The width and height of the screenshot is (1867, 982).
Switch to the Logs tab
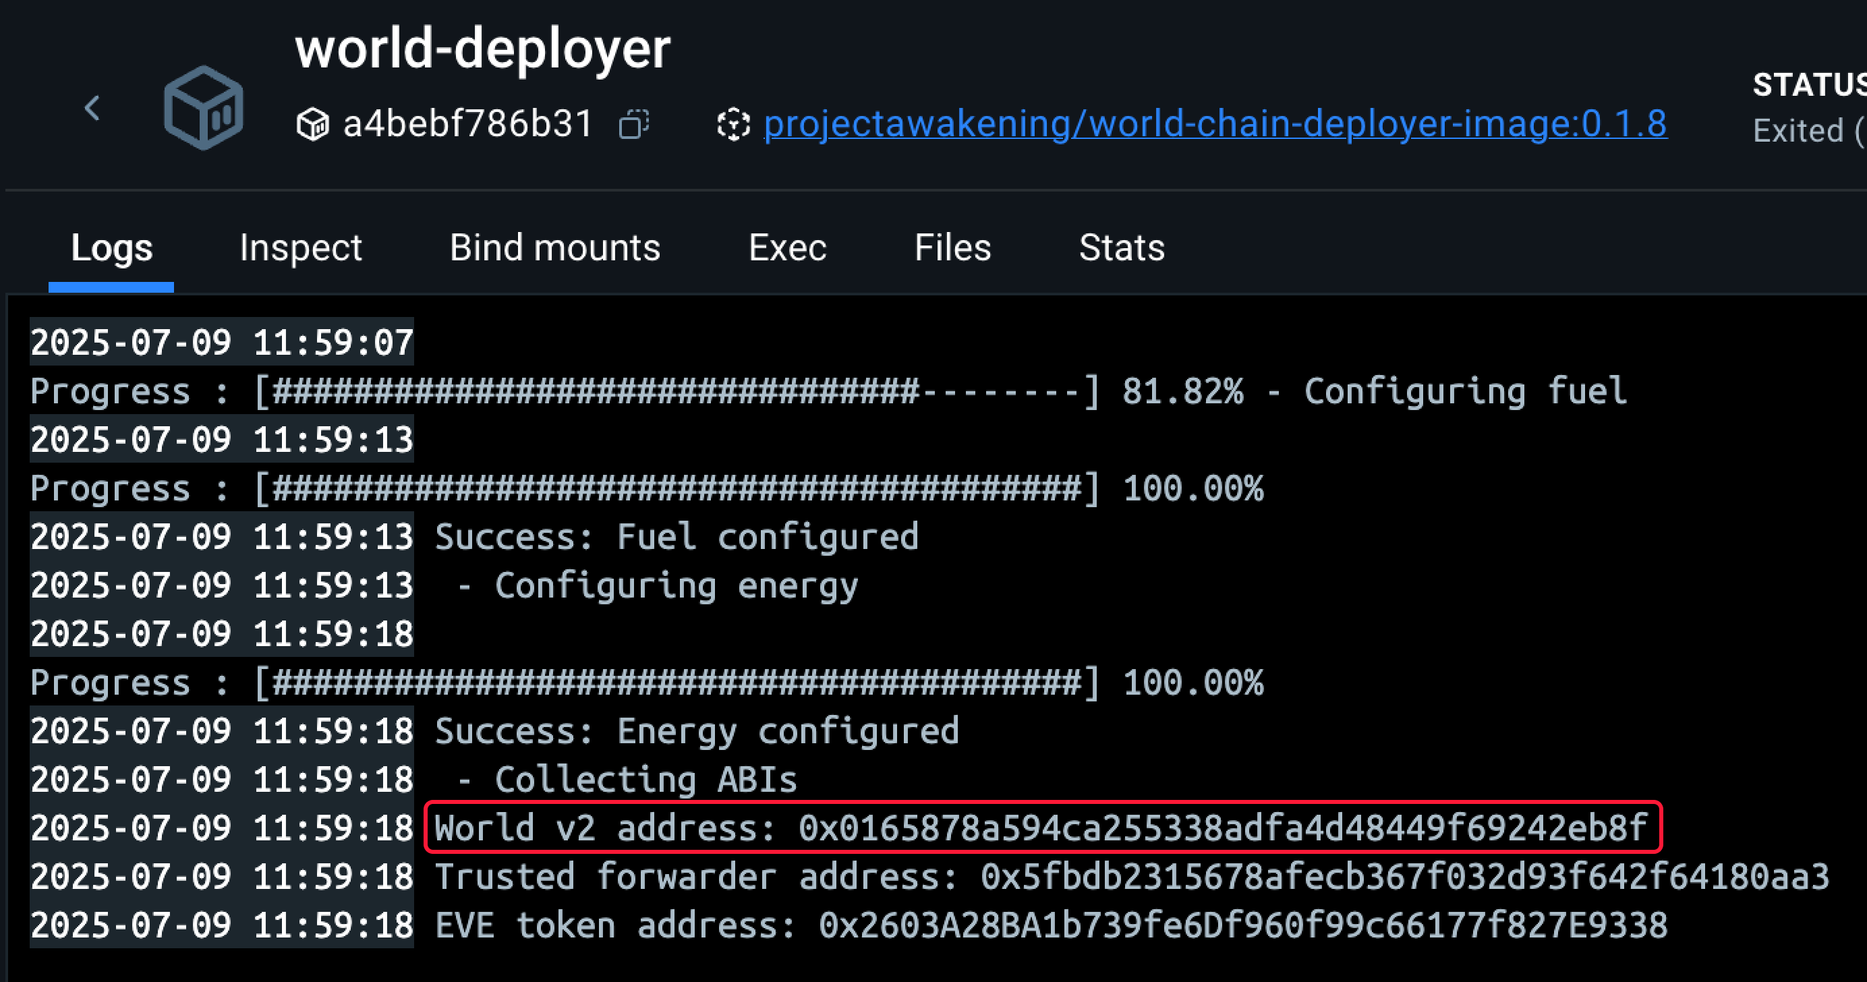pyautogui.click(x=111, y=248)
